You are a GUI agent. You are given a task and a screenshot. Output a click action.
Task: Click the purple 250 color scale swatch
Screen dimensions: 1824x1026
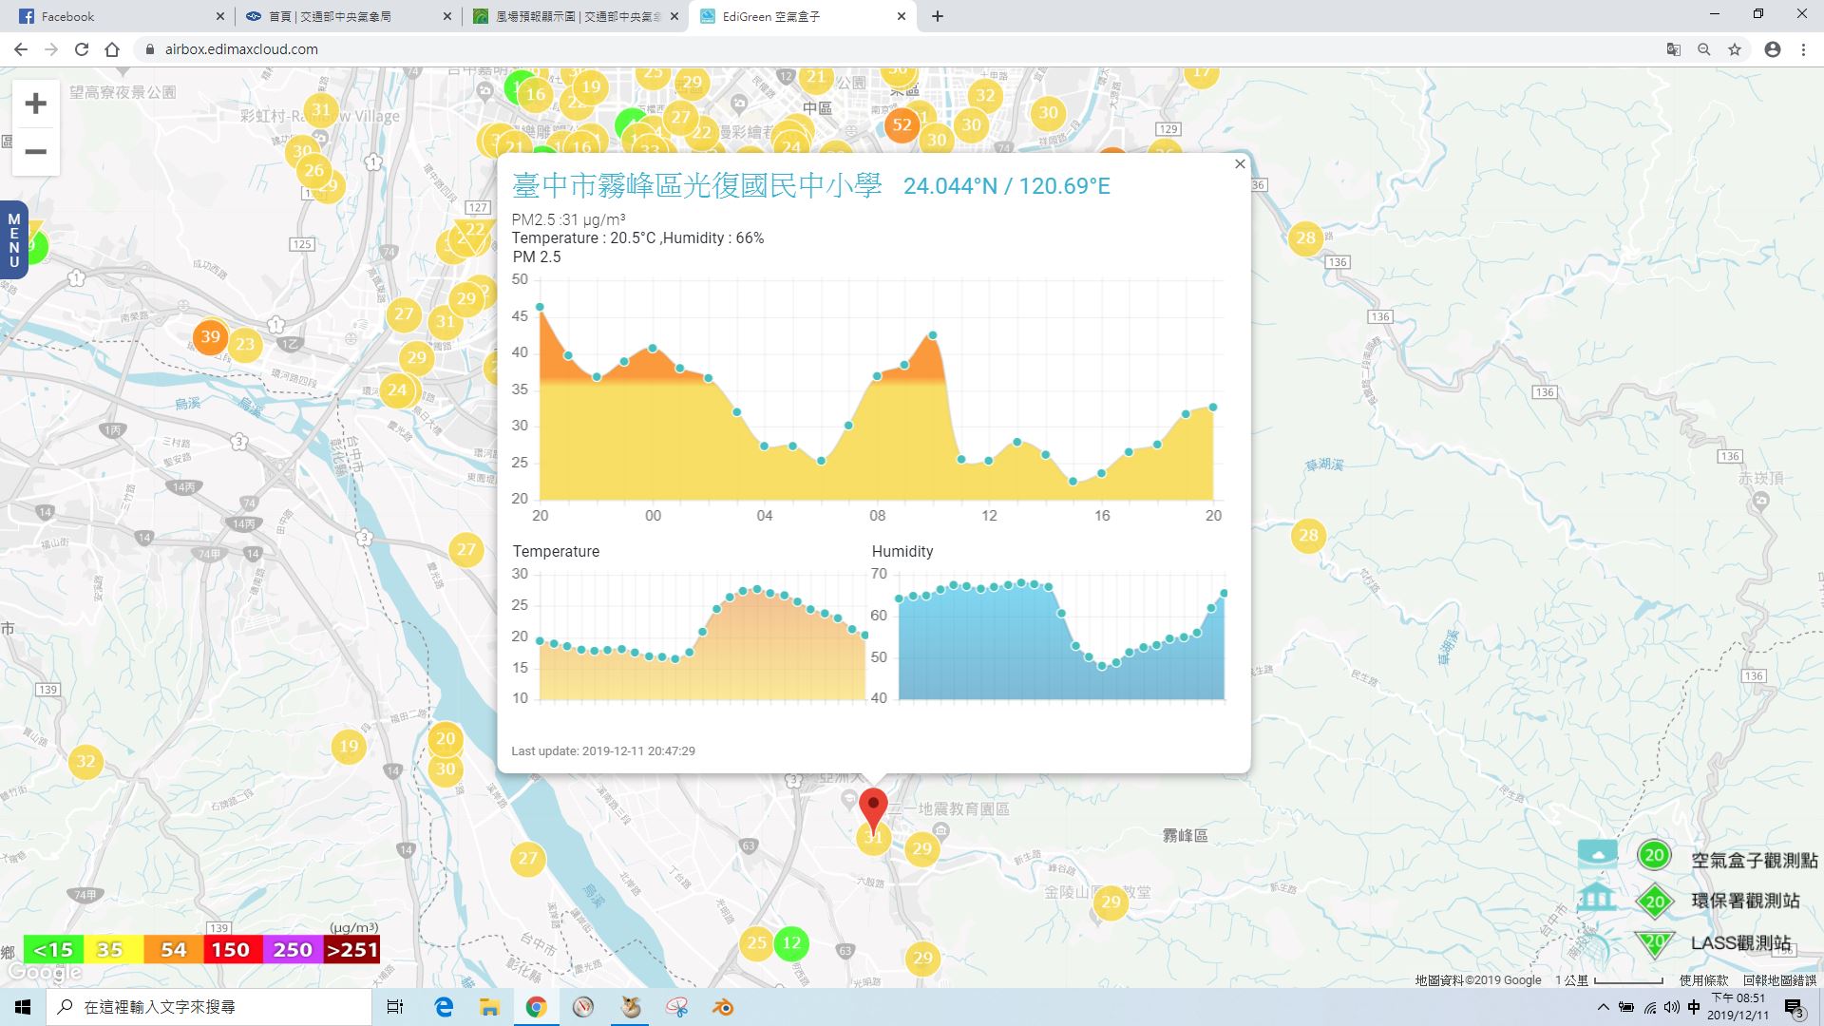pyautogui.click(x=292, y=949)
